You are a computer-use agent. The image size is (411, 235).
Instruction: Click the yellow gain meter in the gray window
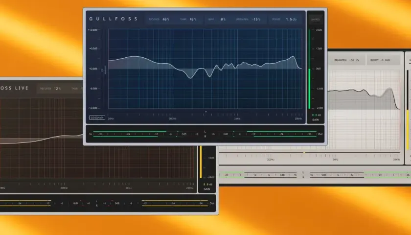pos(408,110)
